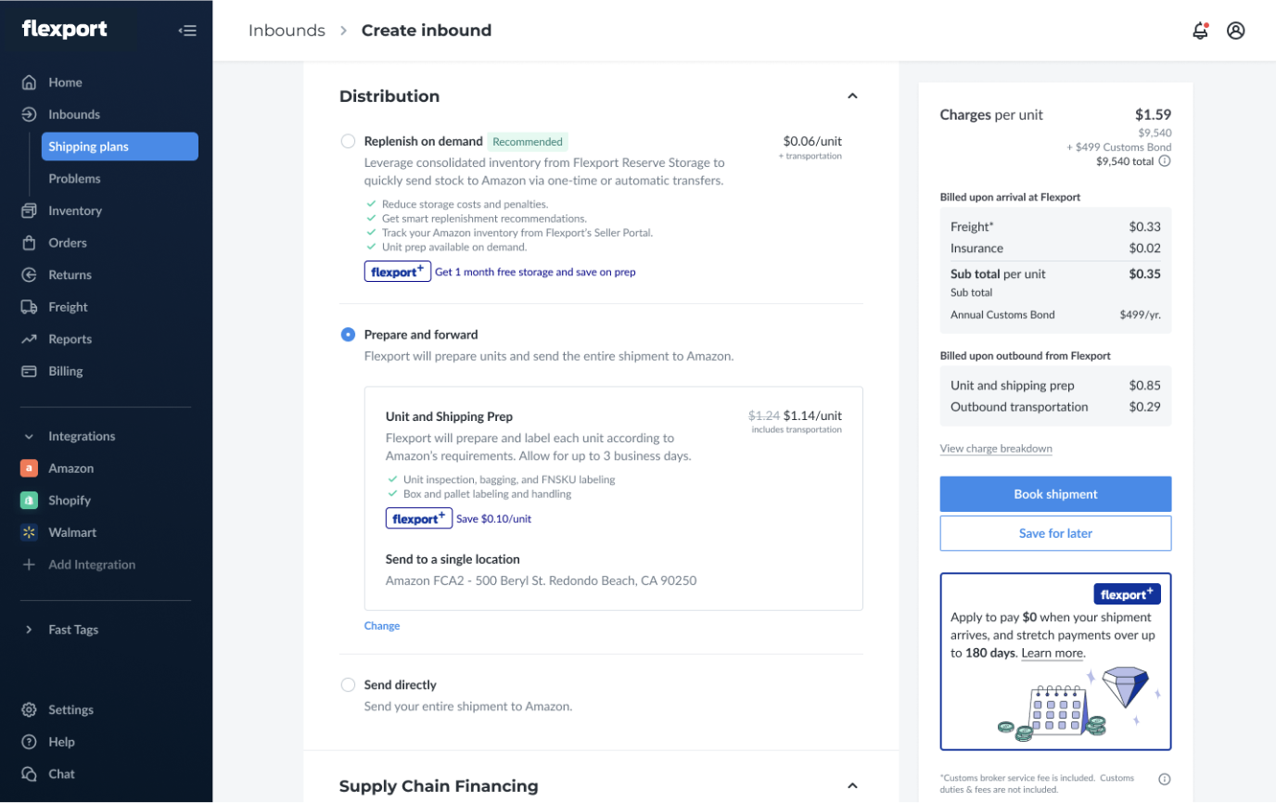The width and height of the screenshot is (1276, 803).
Task: Click the Change link under shipping location
Action: pyautogui.click(x=382, y=626)
